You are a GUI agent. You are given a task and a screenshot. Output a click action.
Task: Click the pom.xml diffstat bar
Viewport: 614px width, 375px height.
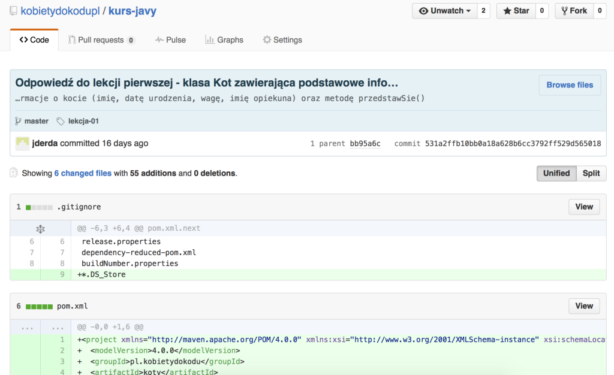(39, 307)
